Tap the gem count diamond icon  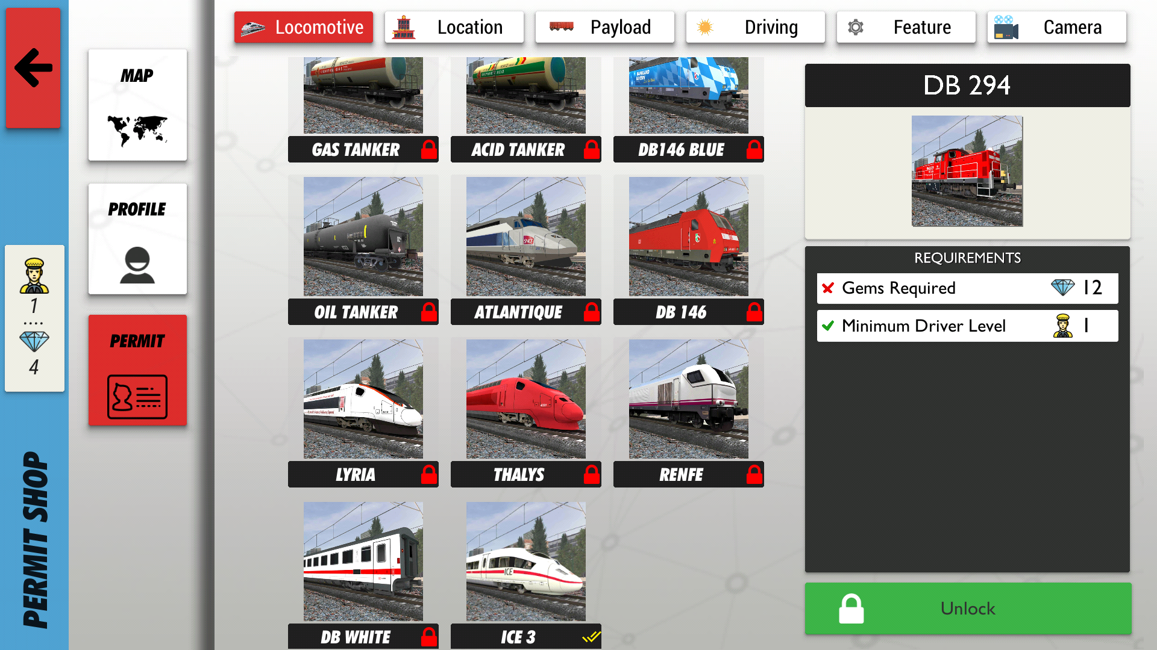click(x=34, y=342)
